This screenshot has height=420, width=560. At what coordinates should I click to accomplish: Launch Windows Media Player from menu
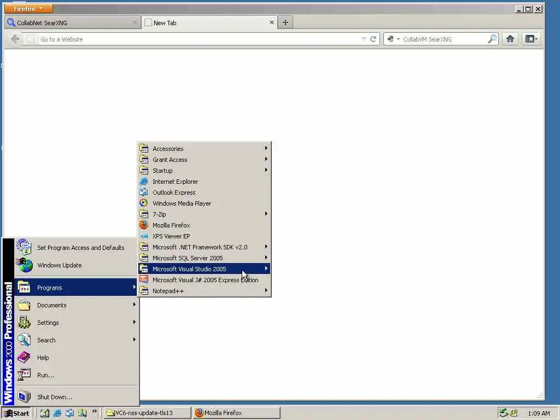205,203
